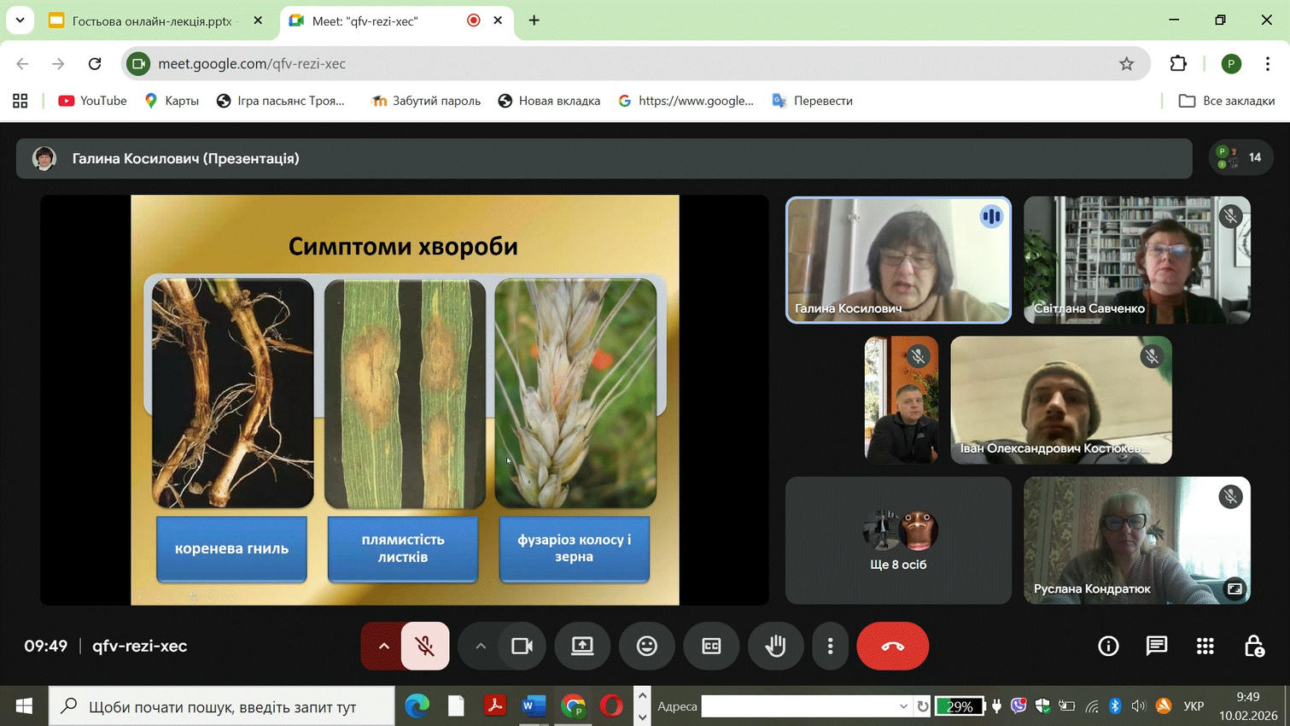Screen dimensions: 1290x726
Task: Open more options three-dot menu in call
Action: pos(830,647)
